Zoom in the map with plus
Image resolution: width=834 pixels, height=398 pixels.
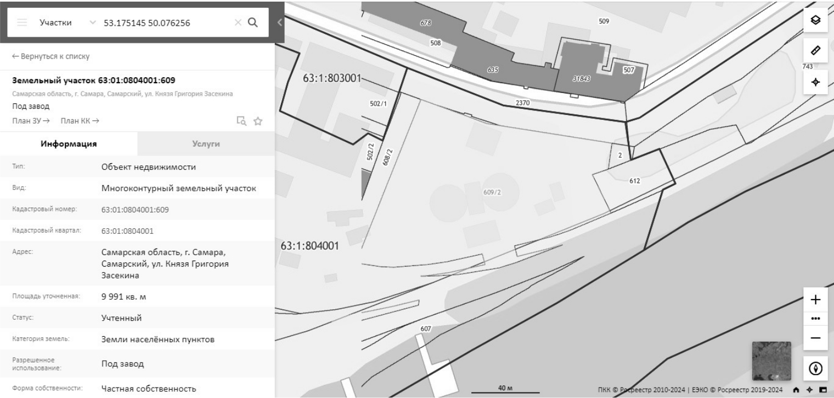pos(815,300)
